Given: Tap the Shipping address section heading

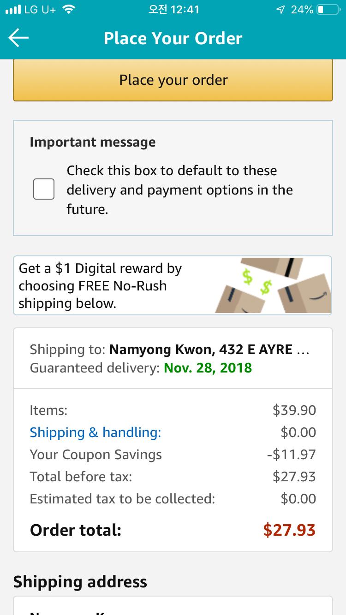Looking at the screenshot, I should click(x=80, y=582).
